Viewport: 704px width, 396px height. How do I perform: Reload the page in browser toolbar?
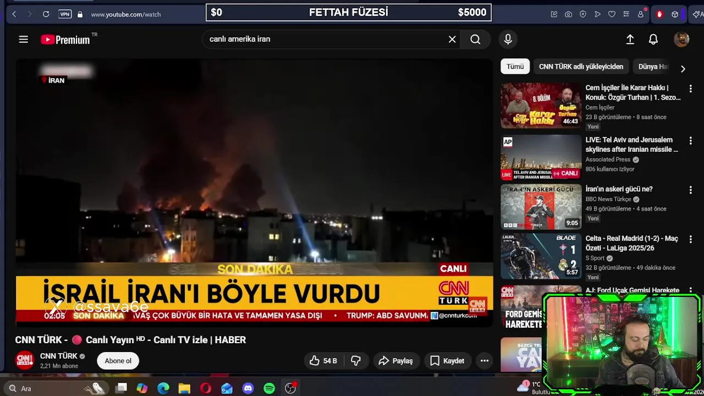(46, 14)
